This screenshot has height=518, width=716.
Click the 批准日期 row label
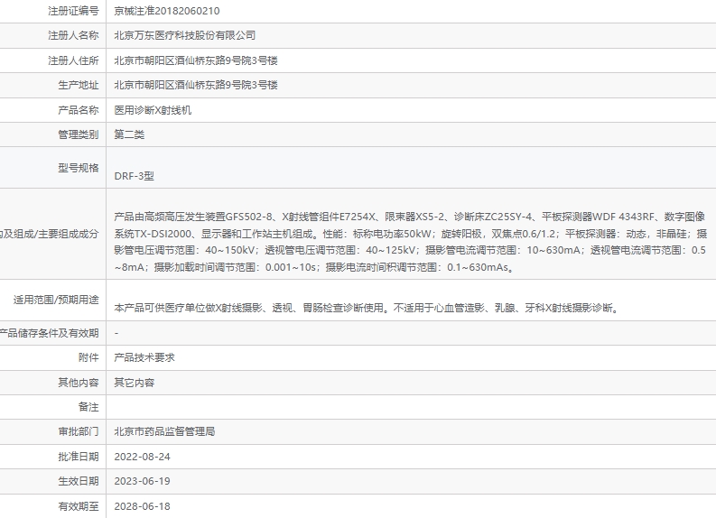tap(79, 457)
